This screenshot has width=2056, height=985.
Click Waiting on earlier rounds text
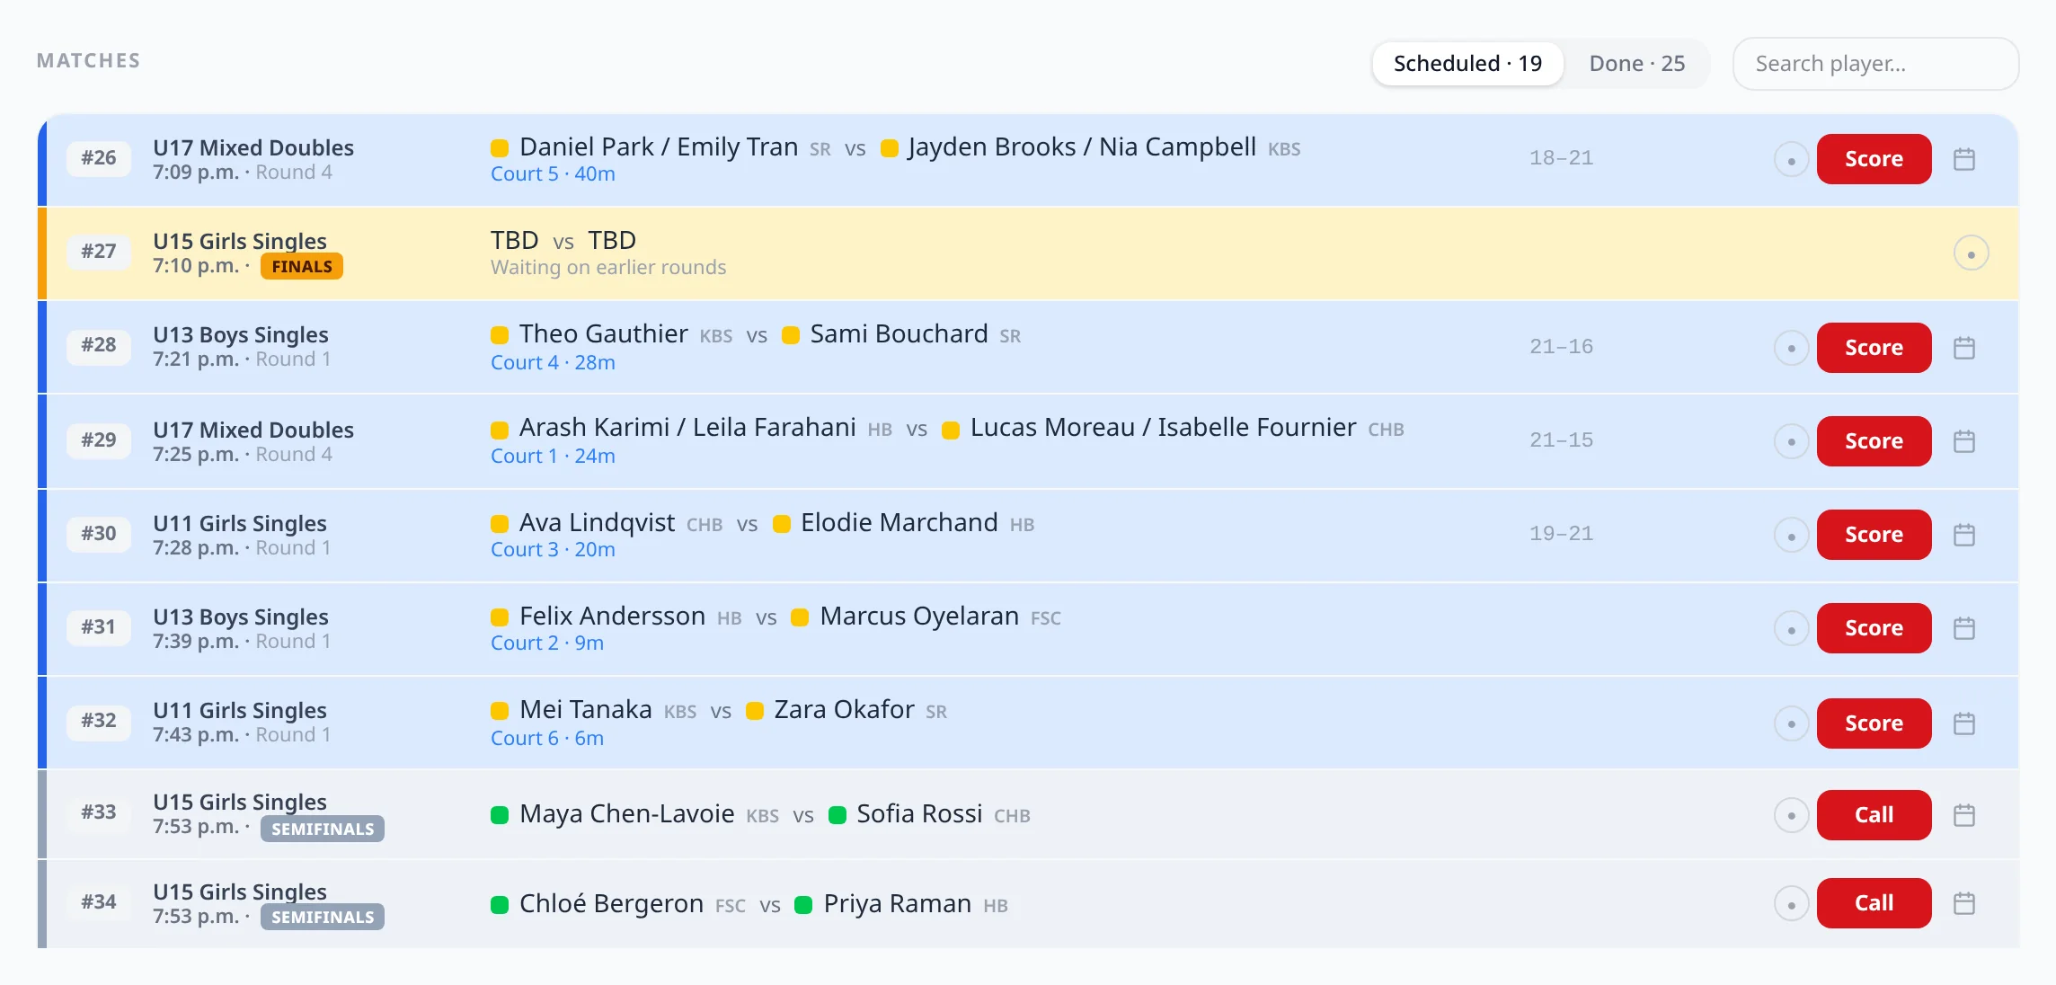click(608, 268)
